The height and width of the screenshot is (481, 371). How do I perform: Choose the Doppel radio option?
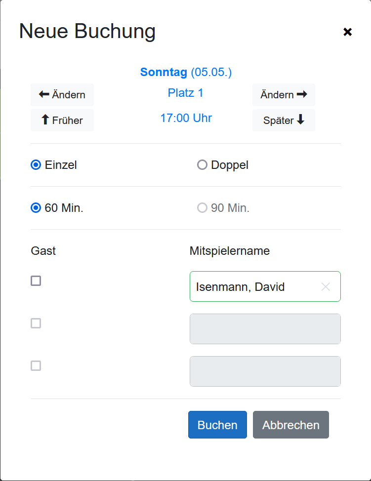(x=202, y=165)
